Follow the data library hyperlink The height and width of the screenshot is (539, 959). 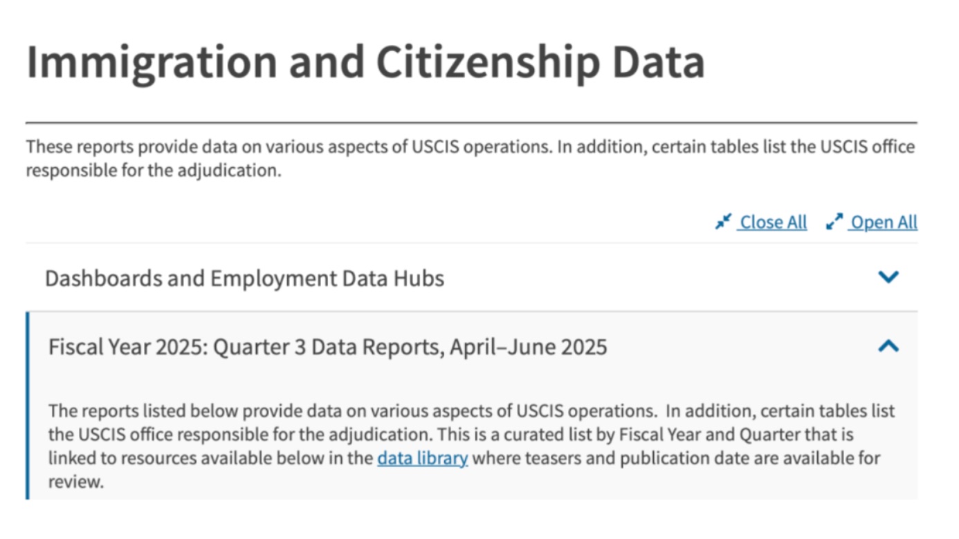pyautogui.click(x=422, y=458)
